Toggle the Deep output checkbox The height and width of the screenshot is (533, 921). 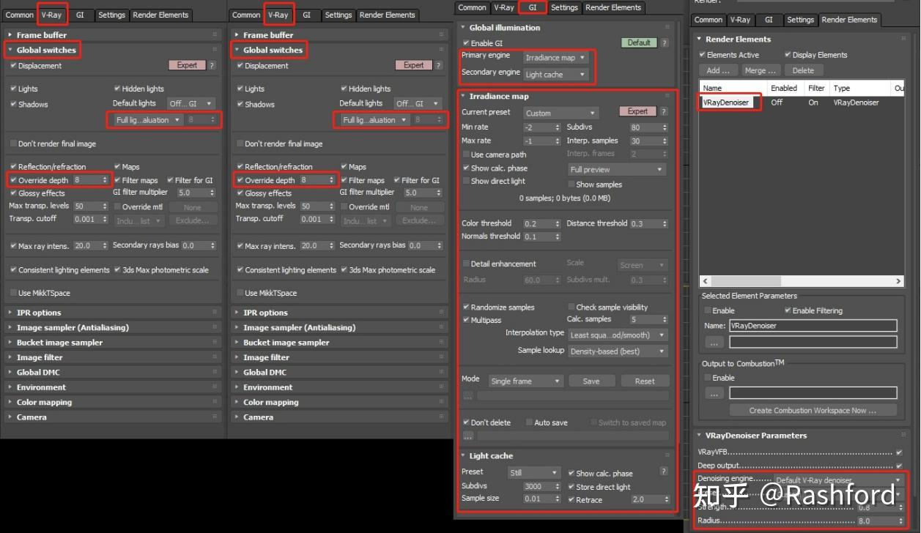(899, 466)
